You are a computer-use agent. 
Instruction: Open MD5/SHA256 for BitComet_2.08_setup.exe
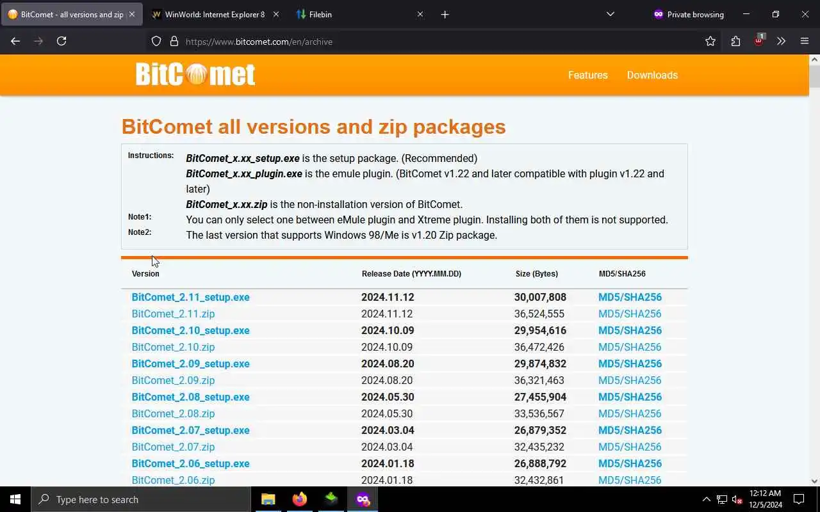(630, 397)
